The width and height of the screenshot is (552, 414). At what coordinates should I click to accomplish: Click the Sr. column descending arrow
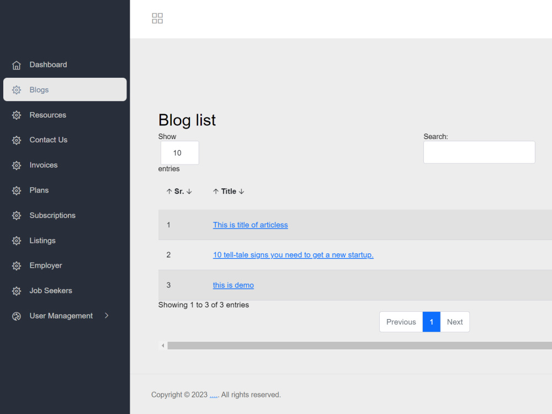pos(188,191)
